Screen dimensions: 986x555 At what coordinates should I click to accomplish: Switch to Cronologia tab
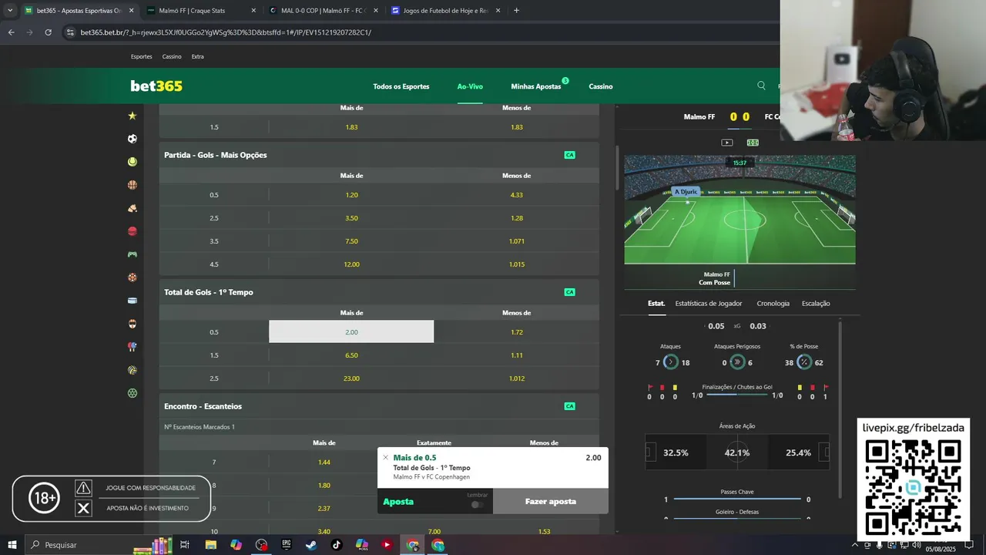point(773,303)
